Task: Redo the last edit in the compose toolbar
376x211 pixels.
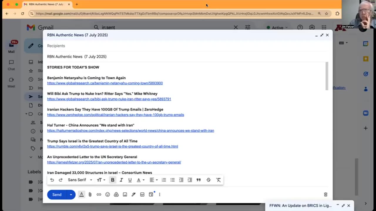Action: (x=61, y=180)
